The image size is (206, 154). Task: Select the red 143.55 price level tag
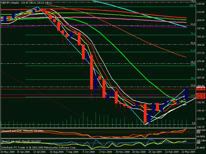201,94
